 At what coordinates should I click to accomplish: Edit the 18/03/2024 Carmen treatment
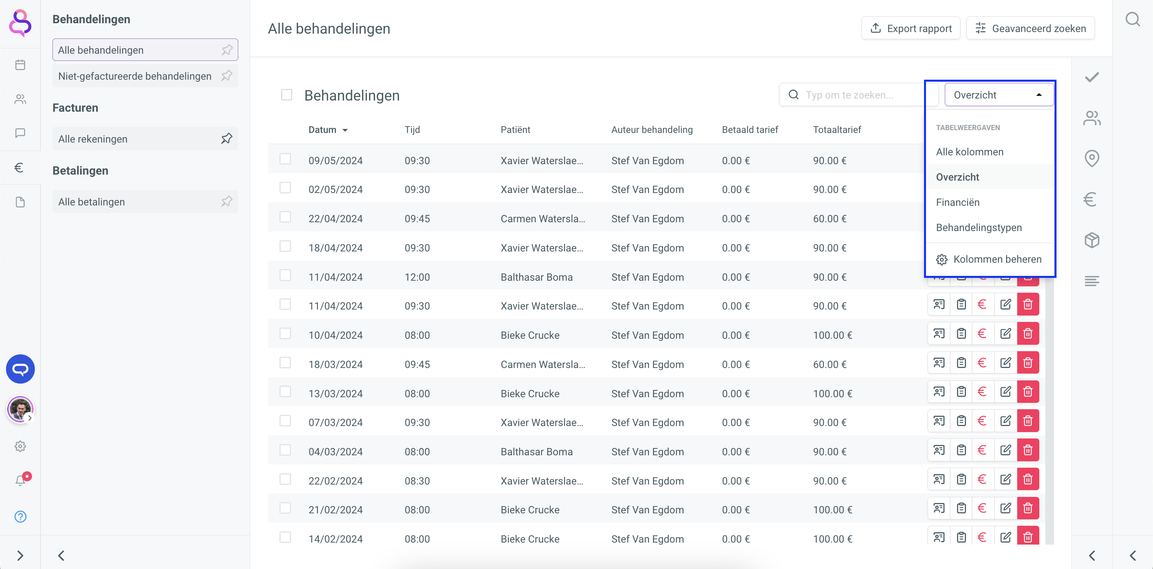pyautogui.click(x=1005, y=363)
